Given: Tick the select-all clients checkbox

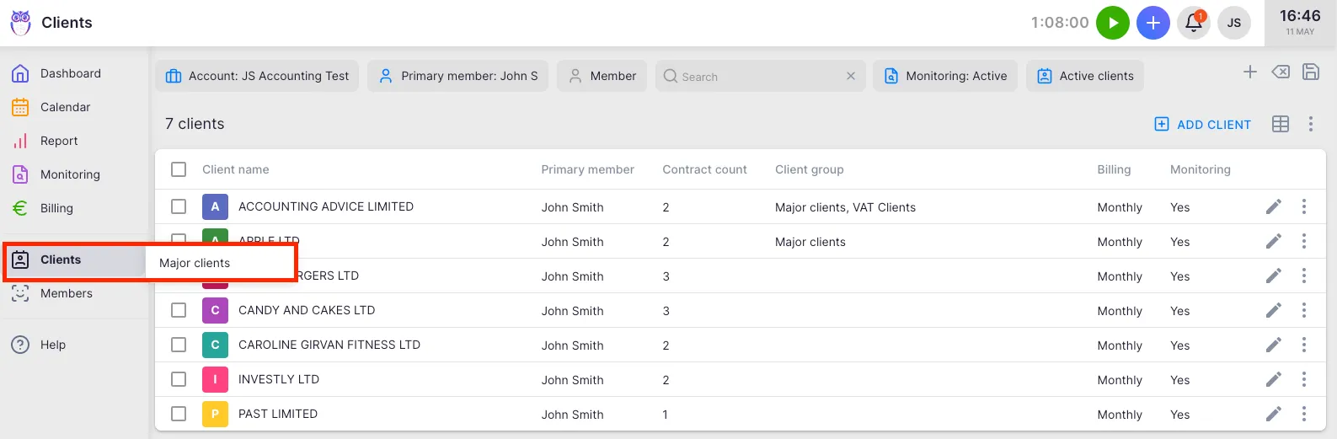Looking at the screenshot, I should (x=179, y=169).
